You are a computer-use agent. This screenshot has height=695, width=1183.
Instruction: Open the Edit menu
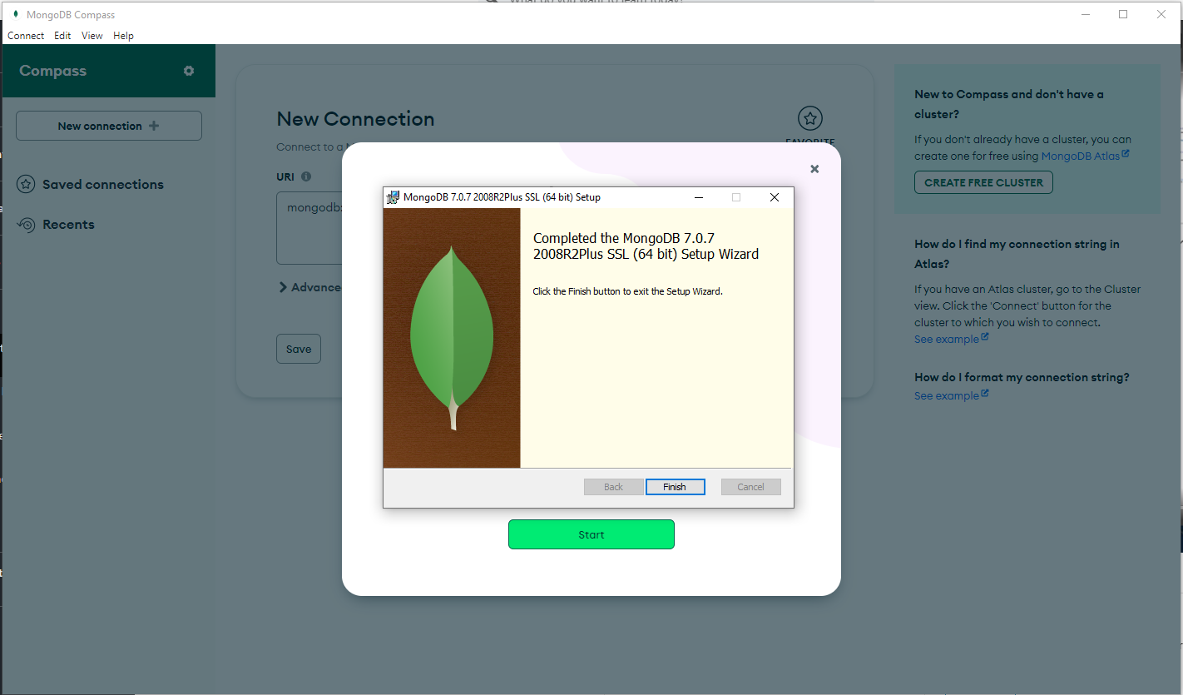point(62,36)
